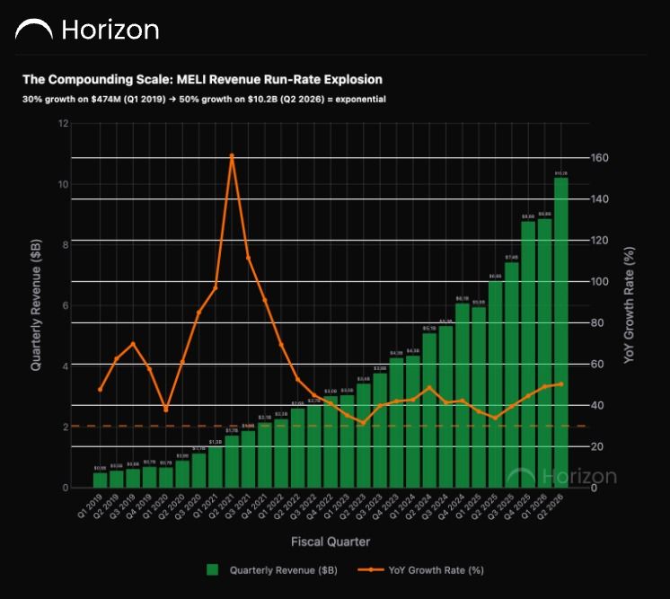This screenshot has width=670, height=599.
Task: Click the Q3 2023 revenue bar
Action: [380, 431]
